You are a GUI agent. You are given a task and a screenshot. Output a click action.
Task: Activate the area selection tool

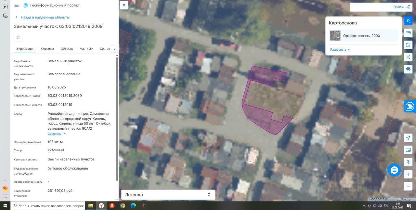coord(408,45)
